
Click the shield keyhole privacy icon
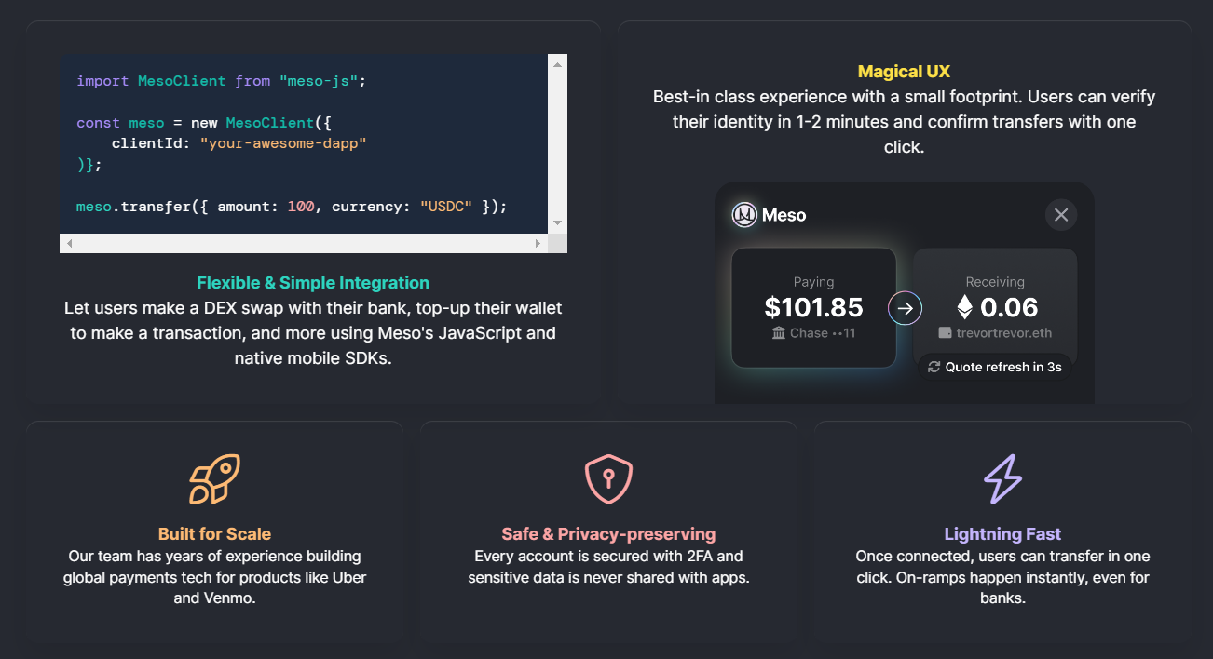click(608, 479)
